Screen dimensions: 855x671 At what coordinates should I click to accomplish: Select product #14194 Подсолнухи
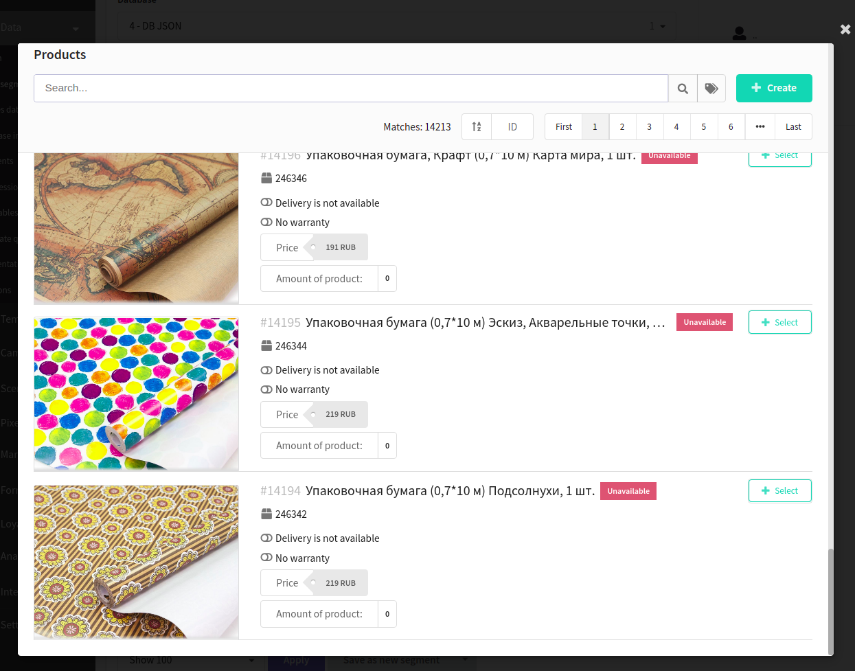pos(780,490)
